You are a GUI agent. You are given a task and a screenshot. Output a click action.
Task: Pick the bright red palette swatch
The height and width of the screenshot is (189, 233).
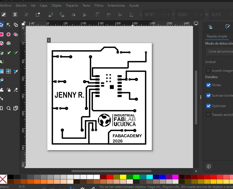click(x=110, y=177)
